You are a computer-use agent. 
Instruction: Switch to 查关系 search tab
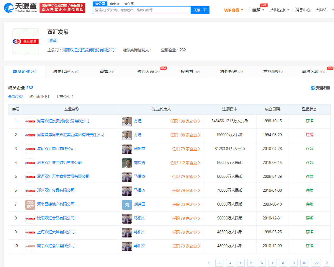129,4
